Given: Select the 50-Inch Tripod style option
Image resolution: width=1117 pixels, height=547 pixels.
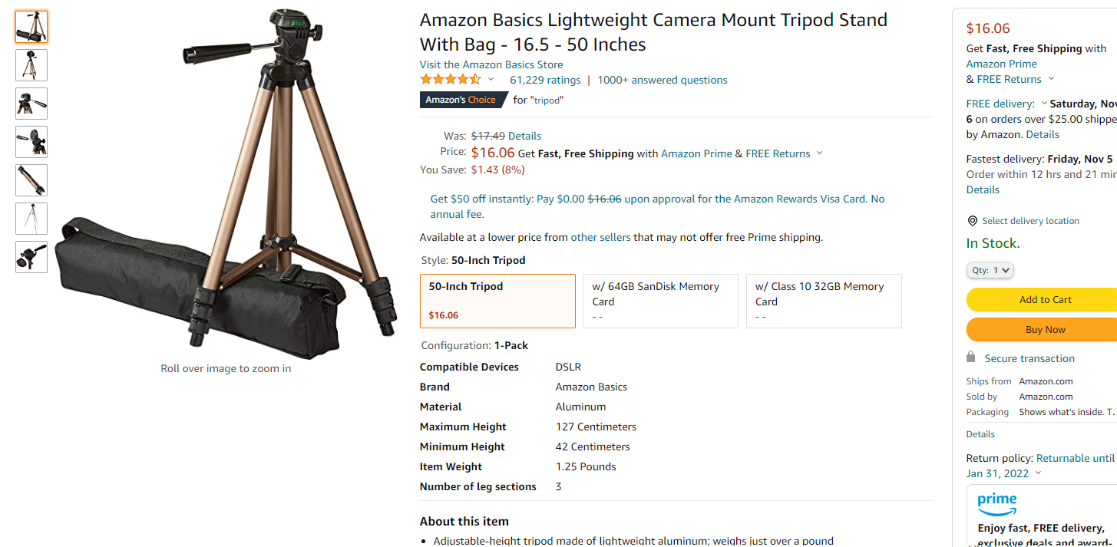Looking at the screenshot, I should [x=497, y=301].
